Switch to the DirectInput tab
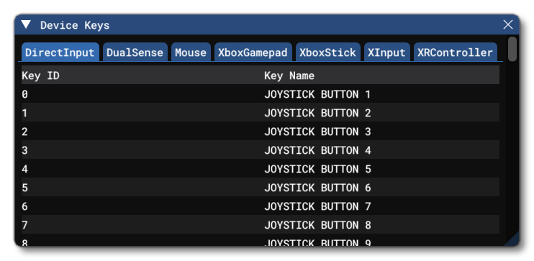The height and width of the screenshot is (261, 534). click(60, 52)
